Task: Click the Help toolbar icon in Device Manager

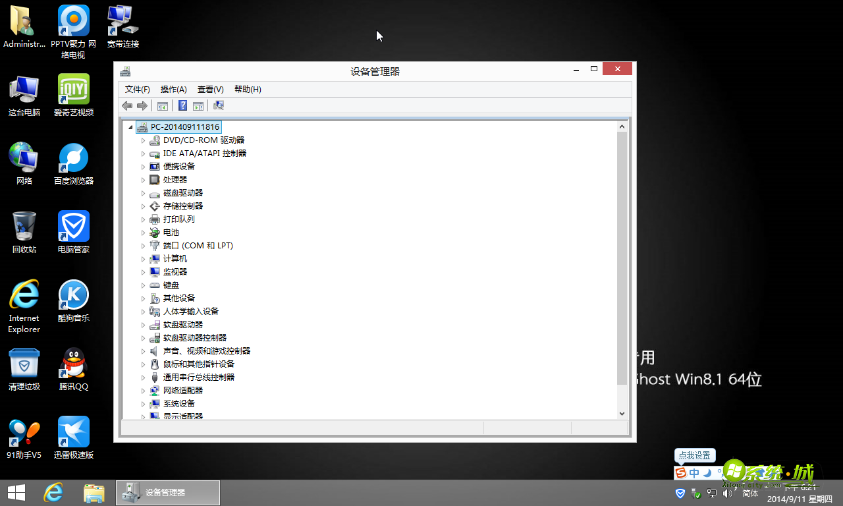Action: point(182,105)
